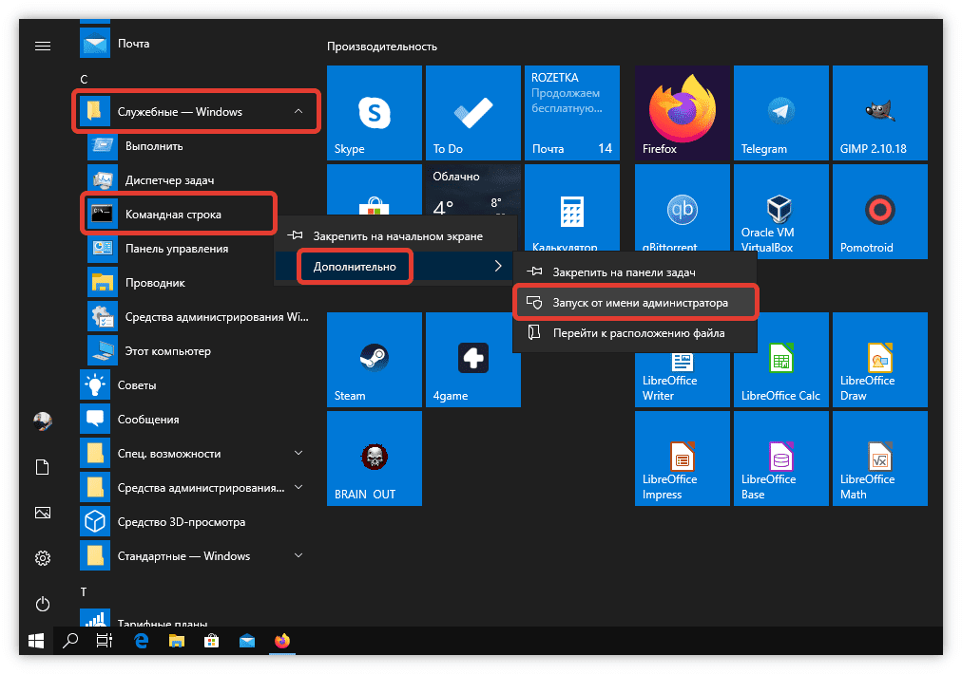The image size is (962, 674).
Task: Open the Telegram tile
Action: [781, 113]
